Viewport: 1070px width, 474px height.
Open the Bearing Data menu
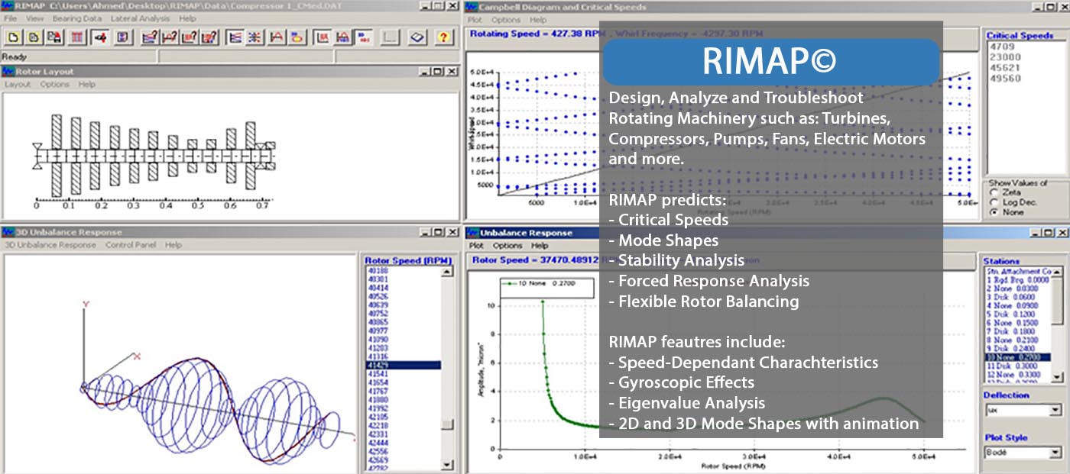(x=76, y=18)
